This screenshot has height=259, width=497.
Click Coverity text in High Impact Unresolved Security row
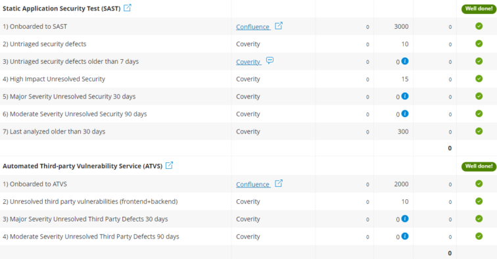pos(248,79)
